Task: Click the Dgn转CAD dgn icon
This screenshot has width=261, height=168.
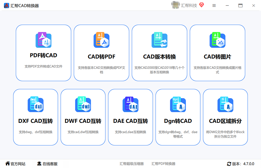Action: click(x=178, y=104)
